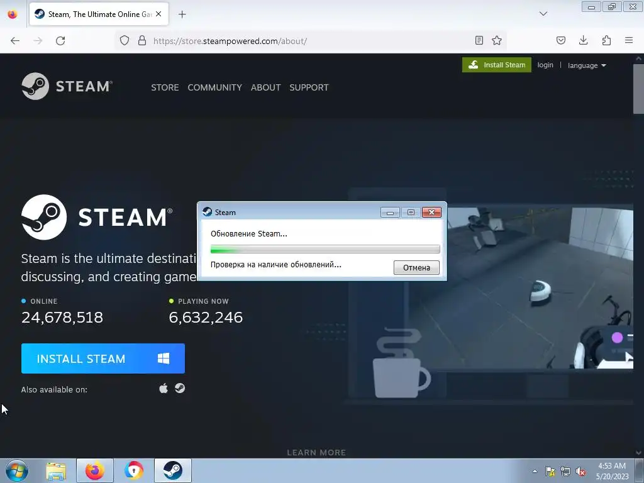Click the muted volume tray icon

click(580, 471)
